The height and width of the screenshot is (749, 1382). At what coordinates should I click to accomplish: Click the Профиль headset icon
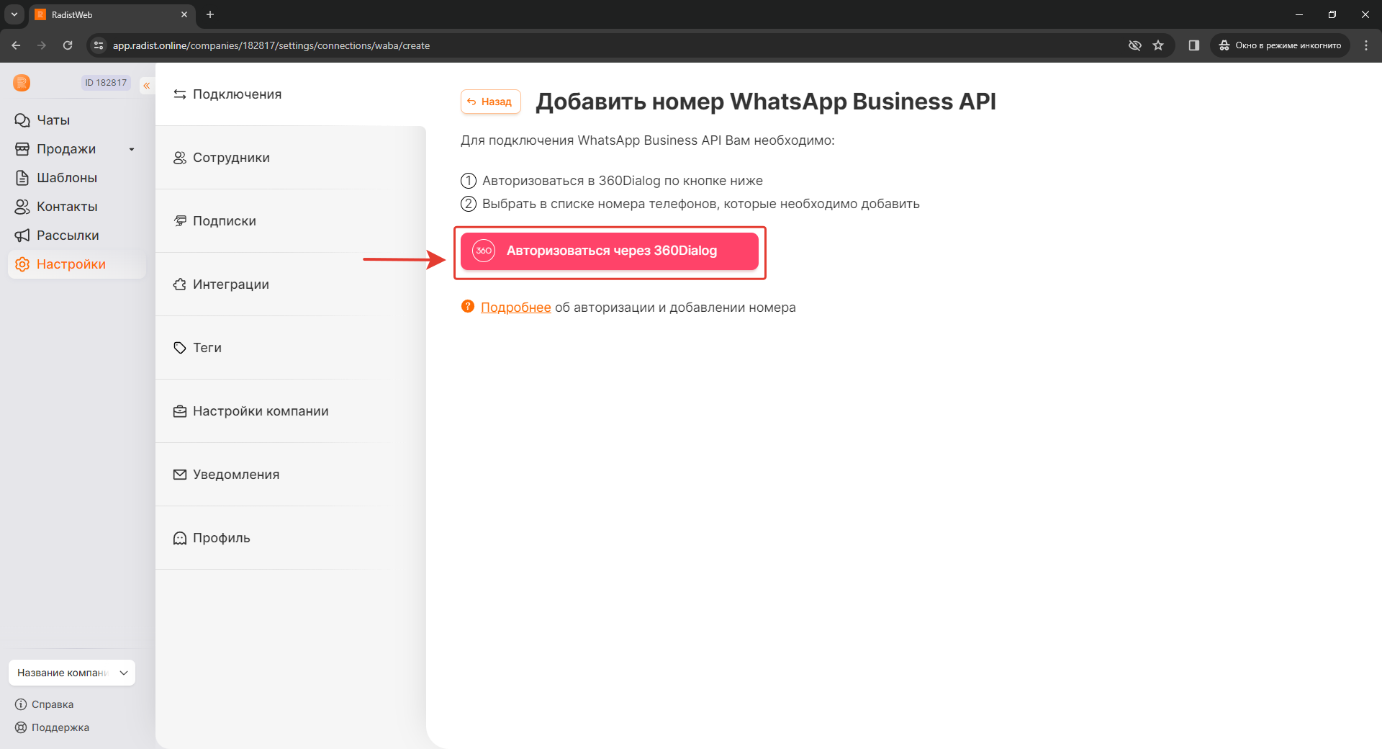180,538
